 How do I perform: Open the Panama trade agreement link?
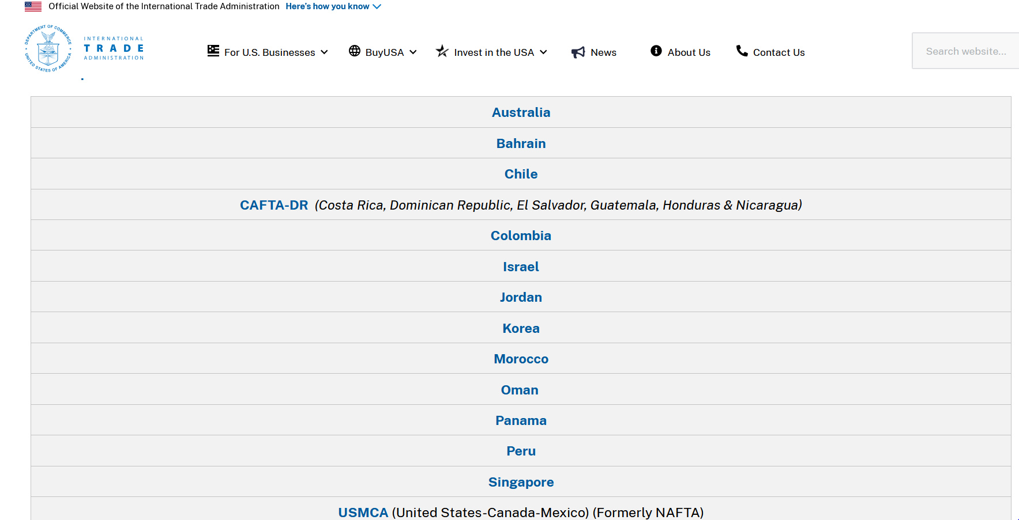521,420
